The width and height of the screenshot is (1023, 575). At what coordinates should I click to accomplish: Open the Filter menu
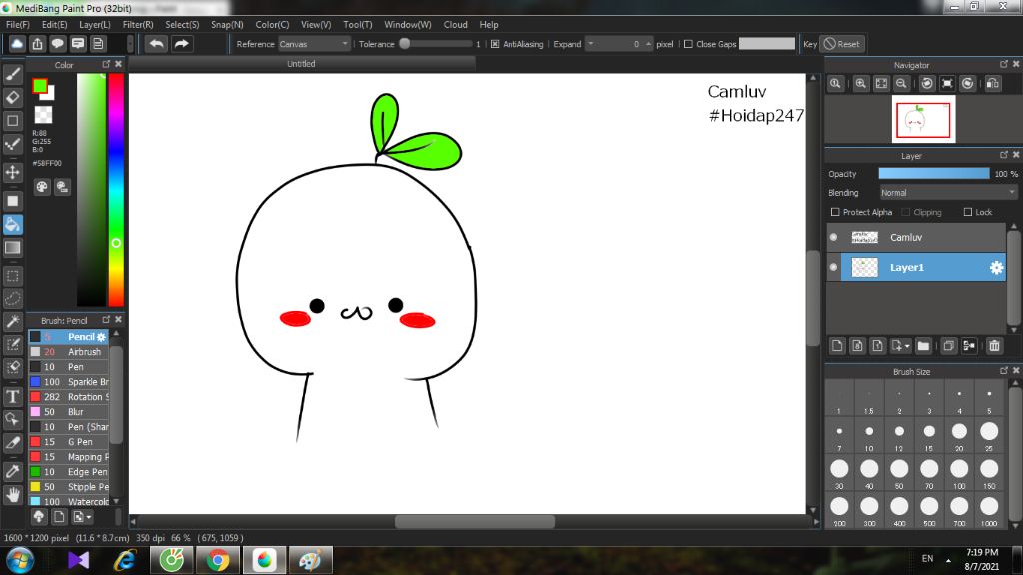[x=138, y=25]
